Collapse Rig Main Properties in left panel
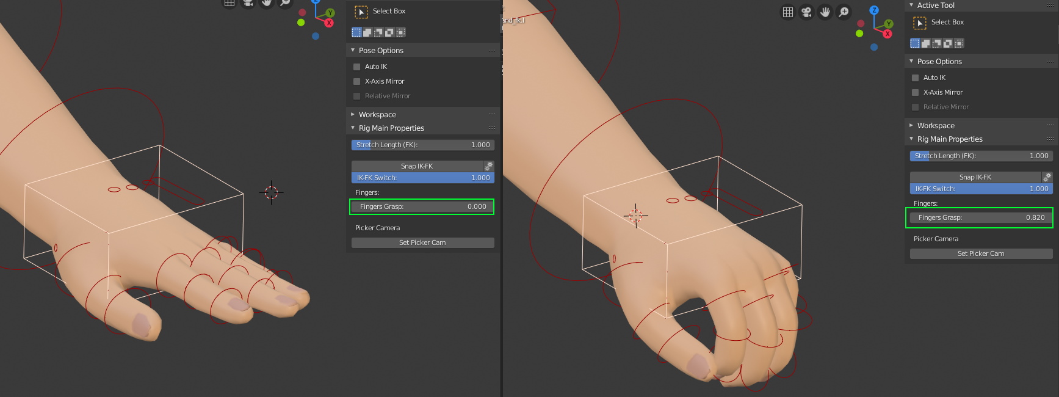This screenshot has width=1059, height=397. (353, 128)
